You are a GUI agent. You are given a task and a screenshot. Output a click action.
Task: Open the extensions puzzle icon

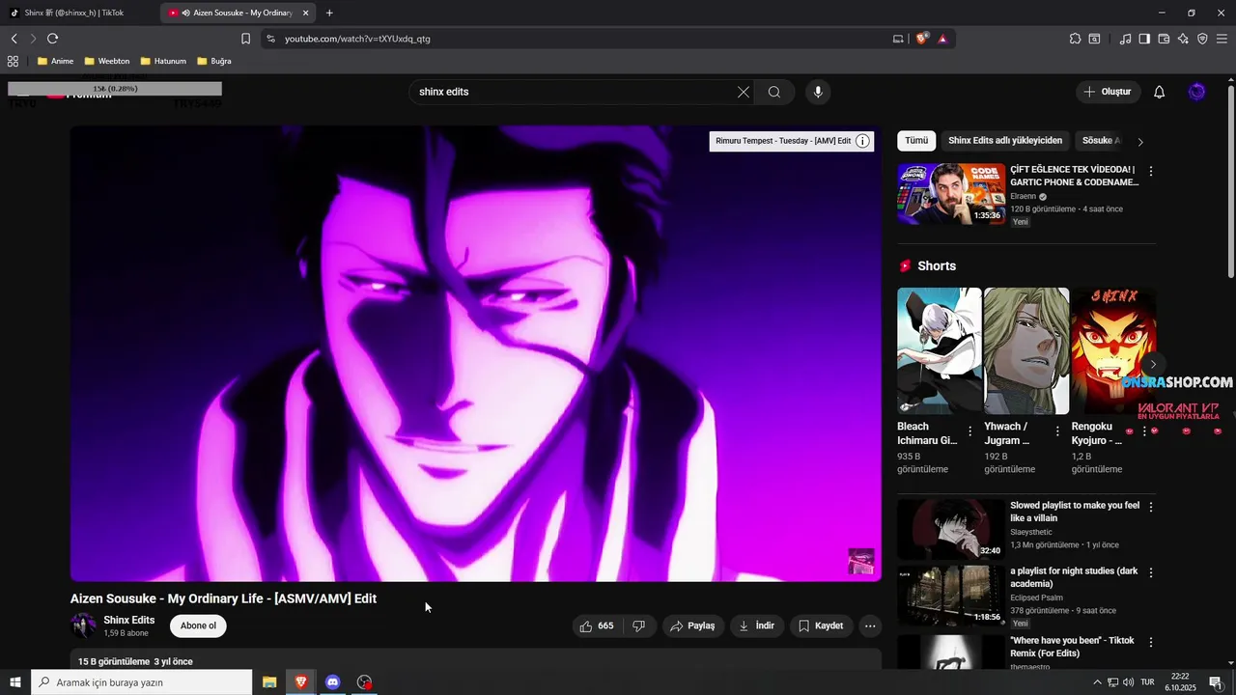click(1075, 39)
